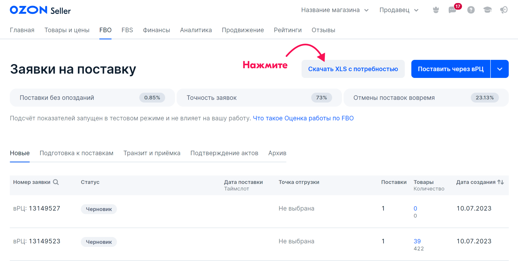The image size is (518, 261).
Task: Click Дата поставки column header
Action: [x=243, y=182]
